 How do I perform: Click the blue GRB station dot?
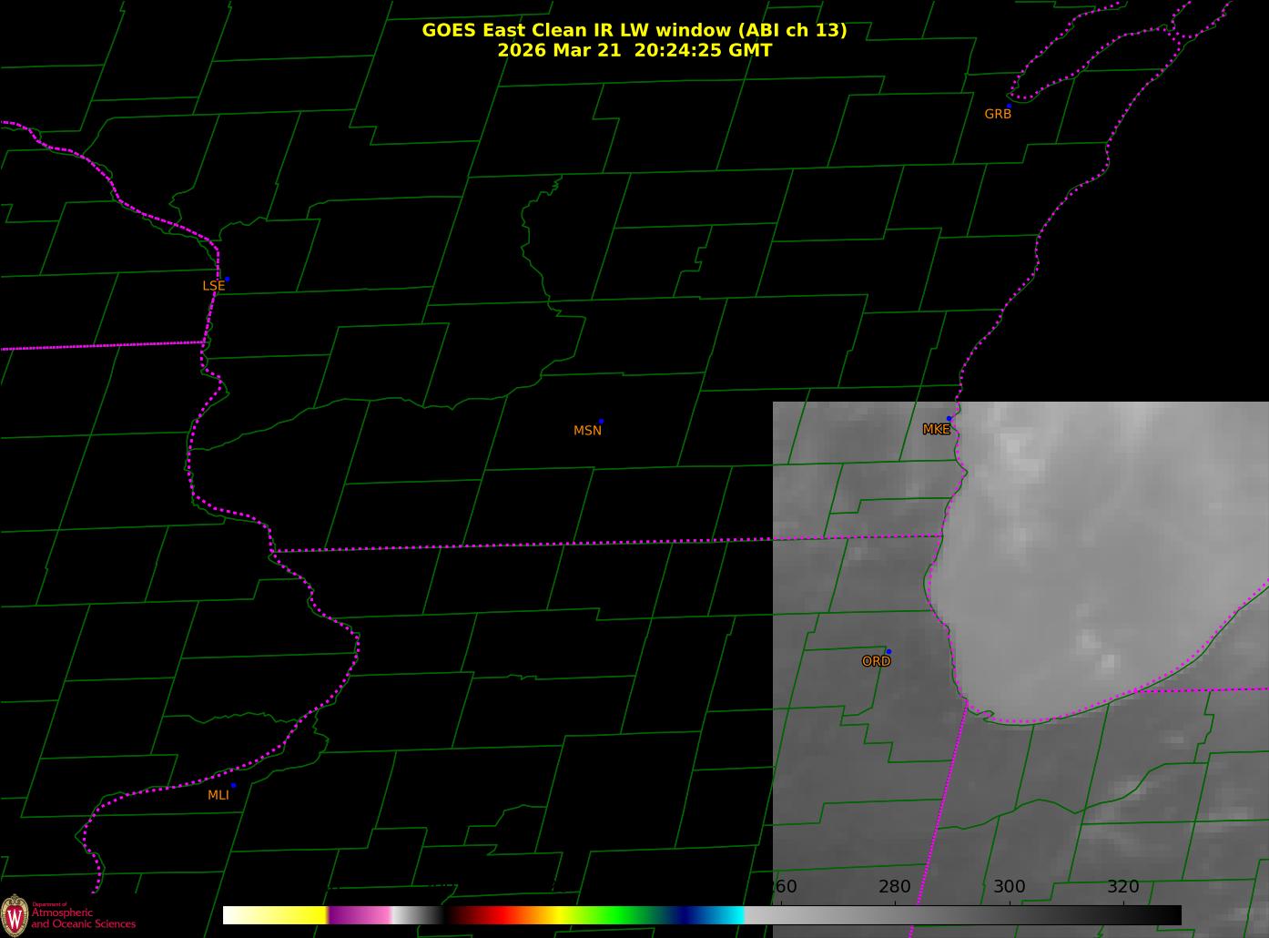[x=1009, y=106]
